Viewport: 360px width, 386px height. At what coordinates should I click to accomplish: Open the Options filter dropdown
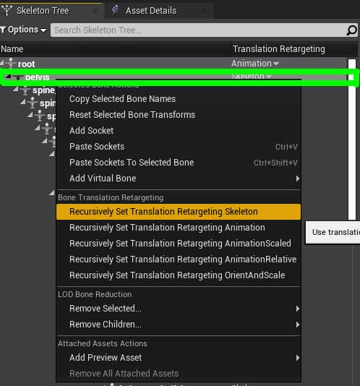tap(24, 30)
